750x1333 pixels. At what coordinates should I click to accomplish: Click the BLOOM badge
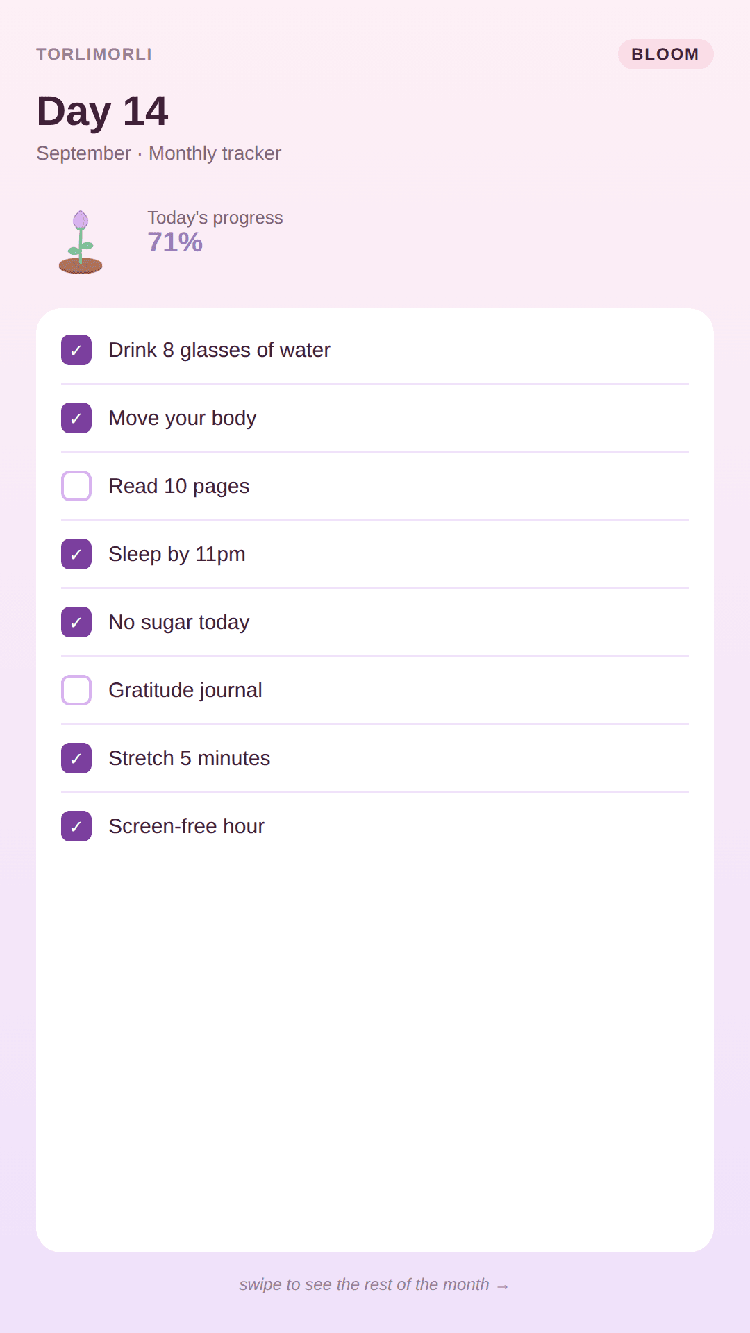[665, 54]
